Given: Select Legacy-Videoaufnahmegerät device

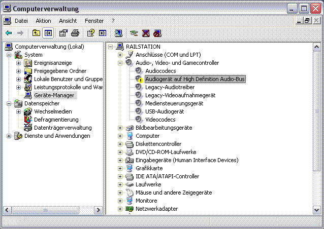Looking at the screenshot, I should (180, 95).
